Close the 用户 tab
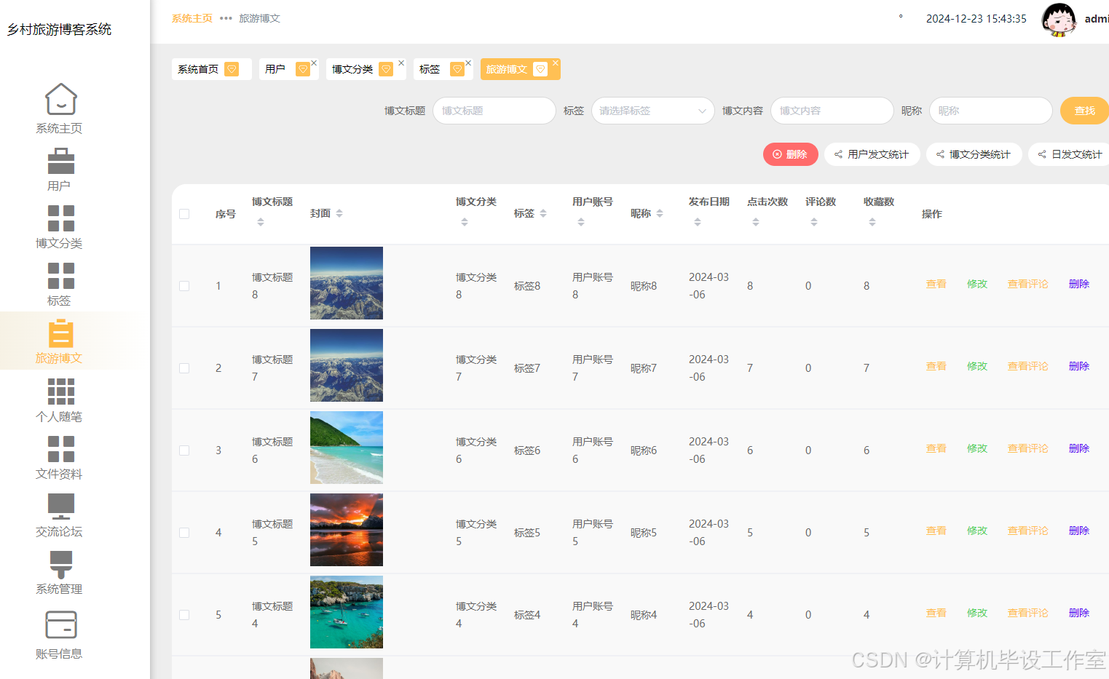The height and width of the screenshot is (679, 1109). [314, 63]
